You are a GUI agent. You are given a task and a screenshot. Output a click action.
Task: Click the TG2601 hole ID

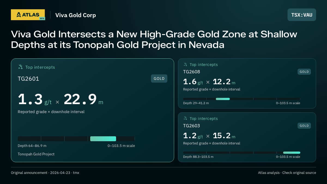click(x=28, y=79)
